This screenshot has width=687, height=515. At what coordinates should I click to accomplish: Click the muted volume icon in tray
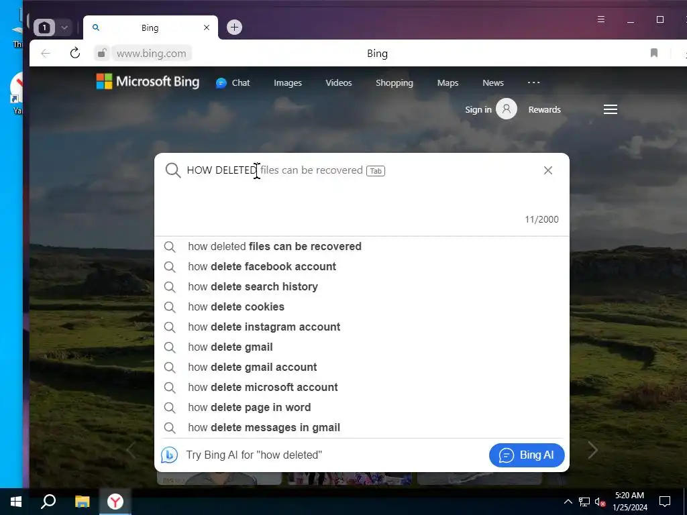pos(600,502)
